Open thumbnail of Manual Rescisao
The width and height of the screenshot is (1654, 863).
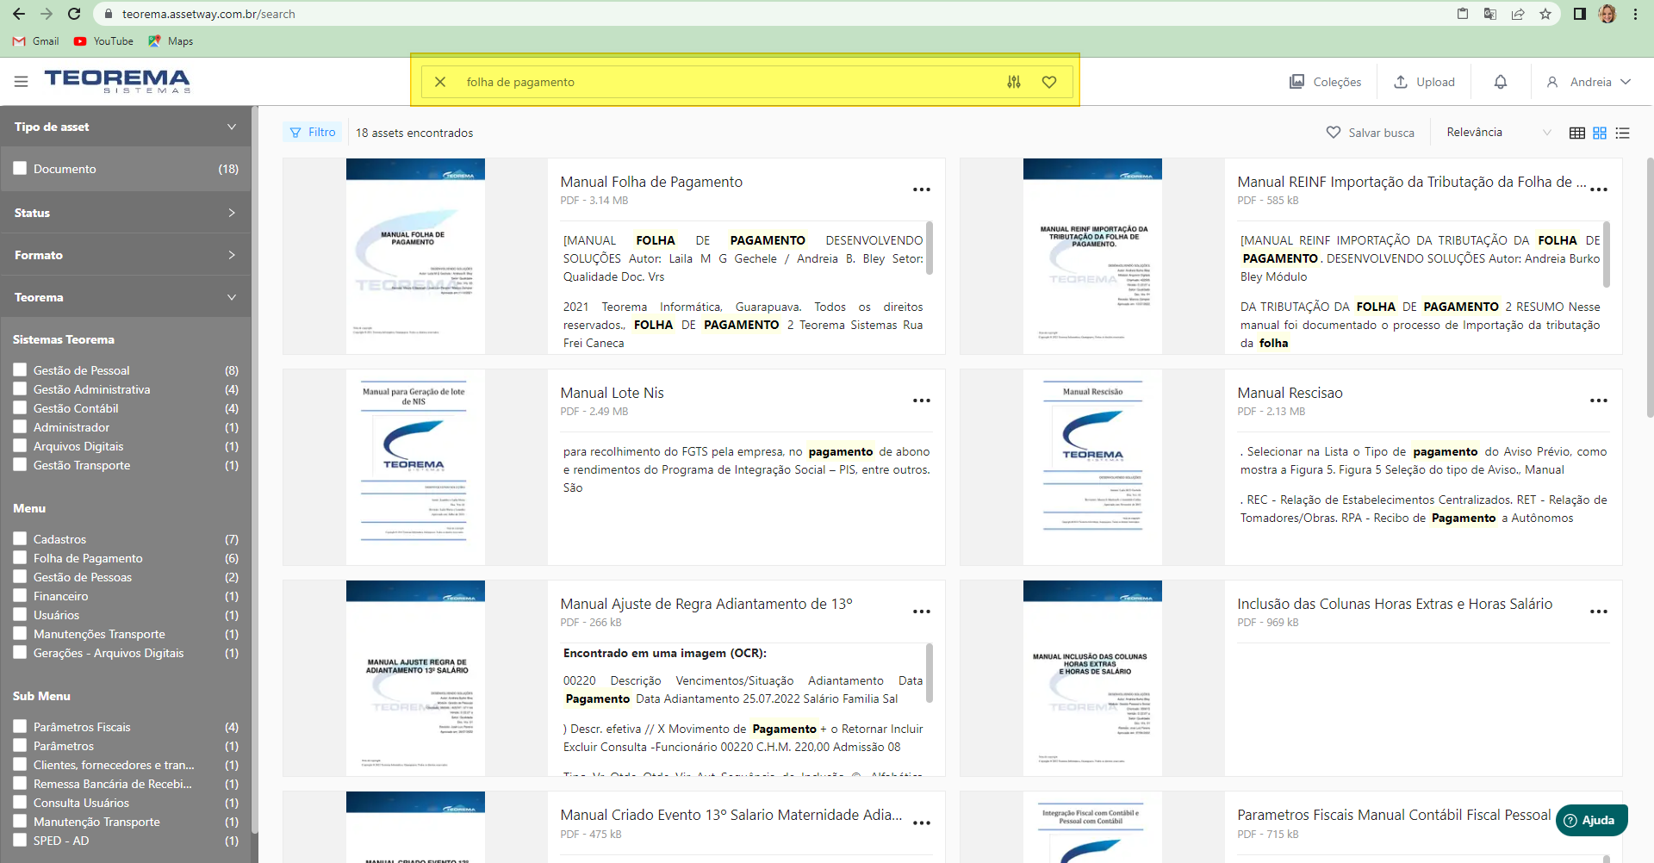1092,467
